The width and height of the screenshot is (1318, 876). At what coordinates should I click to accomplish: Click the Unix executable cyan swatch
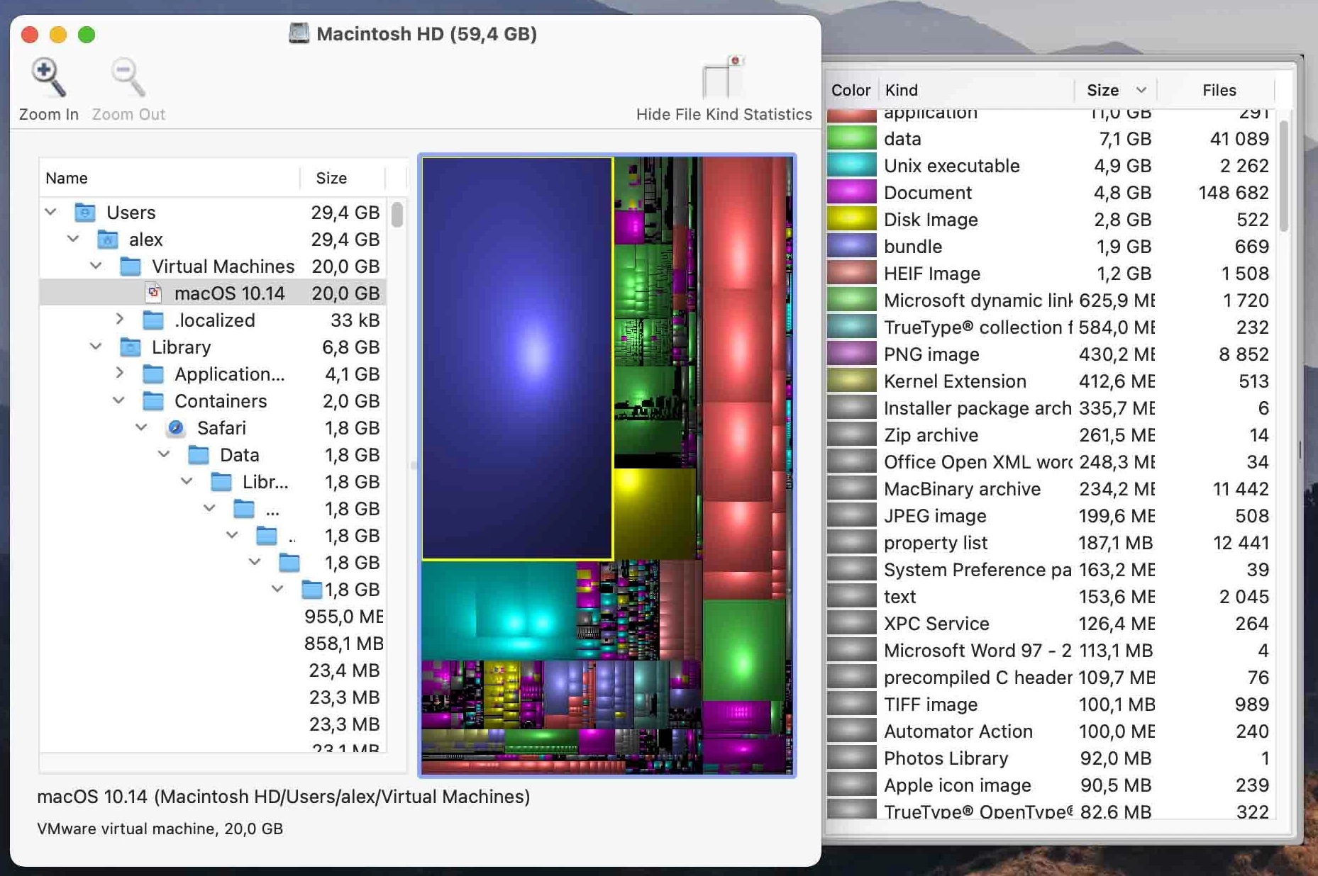tap(852, 166)
